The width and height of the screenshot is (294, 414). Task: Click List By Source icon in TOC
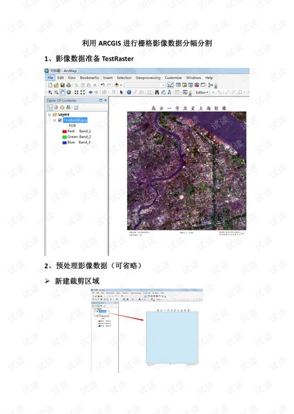56,108
